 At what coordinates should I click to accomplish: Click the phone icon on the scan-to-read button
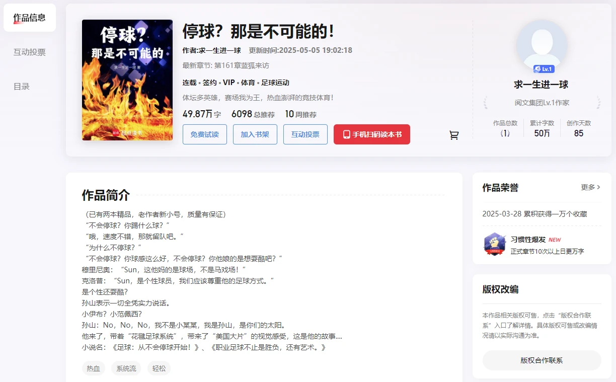point(347,135)
